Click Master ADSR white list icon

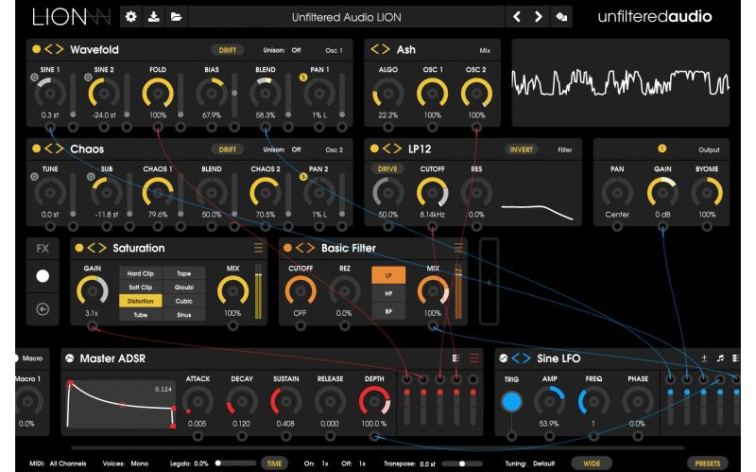tap(455, 358)
